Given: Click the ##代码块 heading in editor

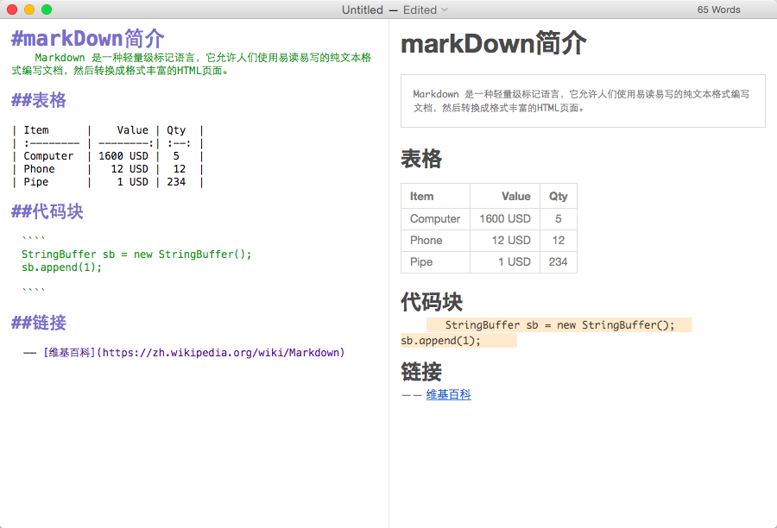Looking at the screenshot, I should [47, 211].
